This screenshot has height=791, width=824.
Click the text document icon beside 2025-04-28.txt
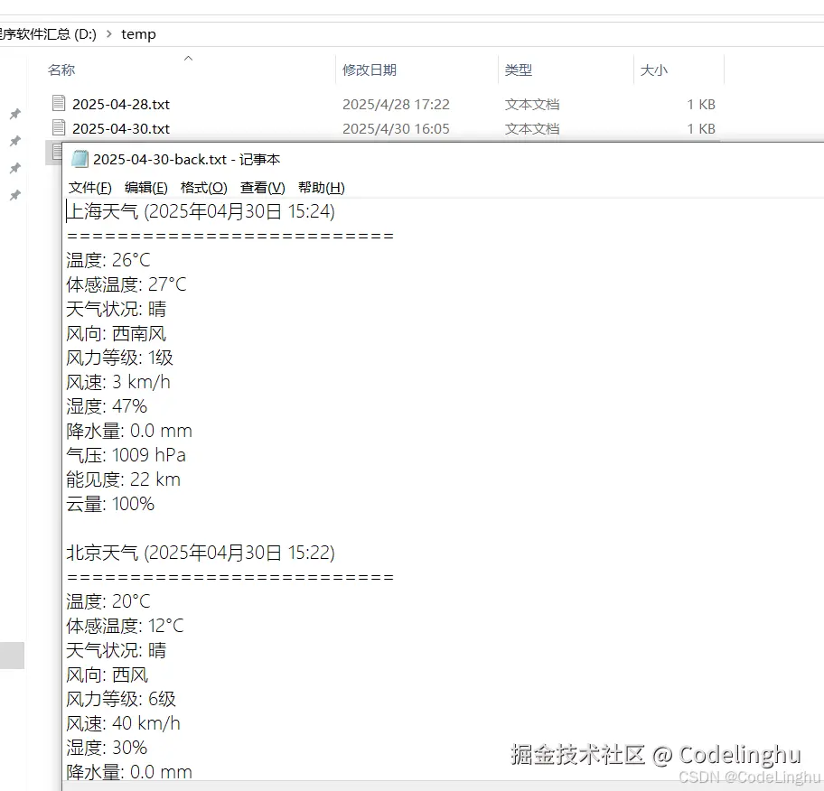coord(57,104)
